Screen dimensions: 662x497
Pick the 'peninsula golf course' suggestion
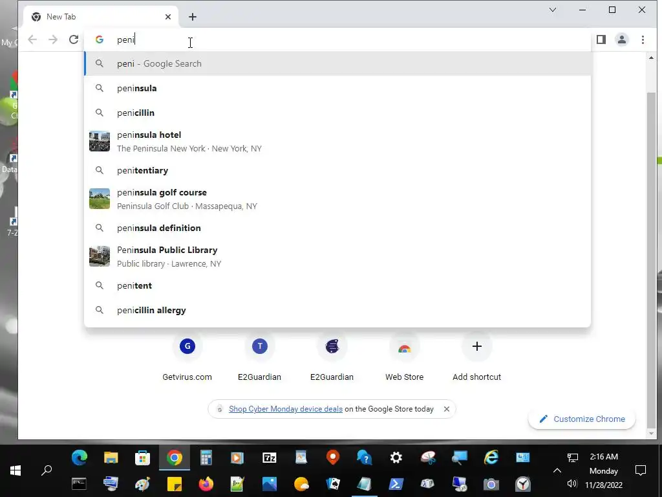(x=337, y=199)
